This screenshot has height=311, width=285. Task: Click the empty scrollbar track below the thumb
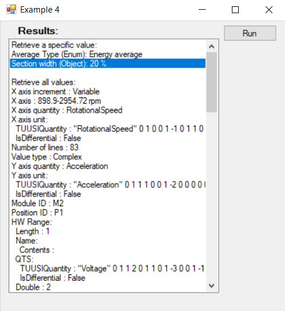click(211, 196)
